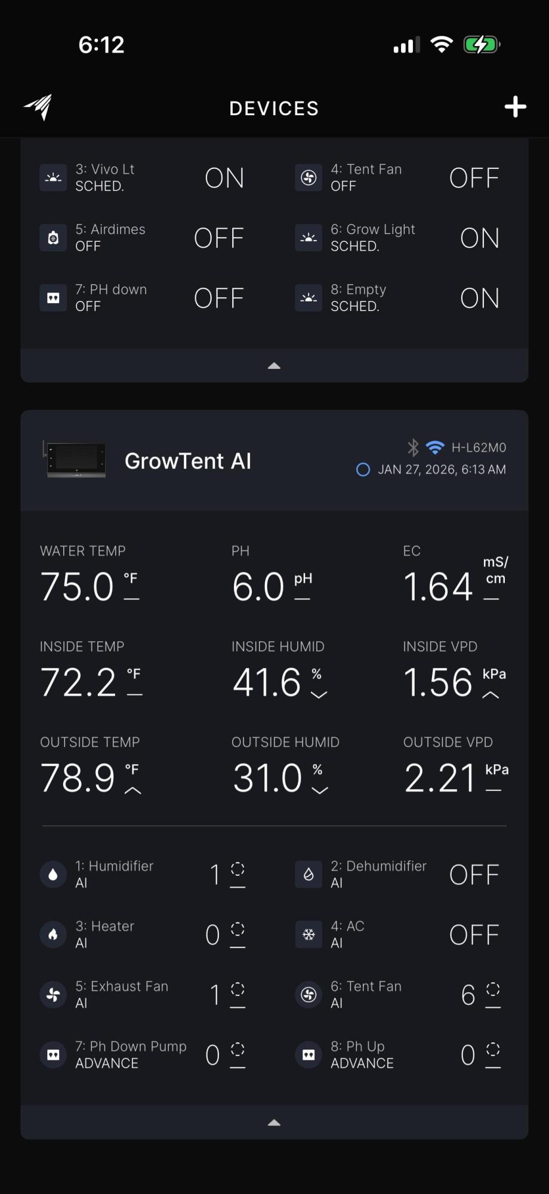Tap the Exhaust Fan icon
The height and width of the screenshot is (1194, 549).
(53, 995)
